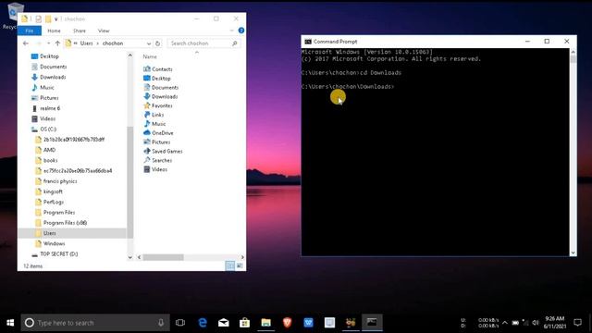The image size is (592, 333).
Task: Select the Saved Games folder icon
Action: pos(147,151)
